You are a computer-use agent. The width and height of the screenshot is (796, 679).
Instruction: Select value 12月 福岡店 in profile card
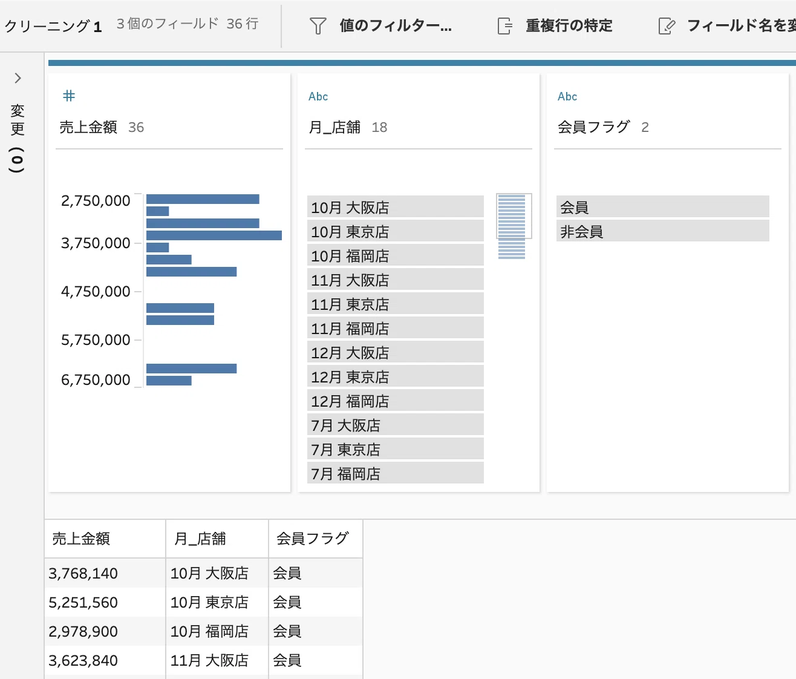tap(396, 401)
